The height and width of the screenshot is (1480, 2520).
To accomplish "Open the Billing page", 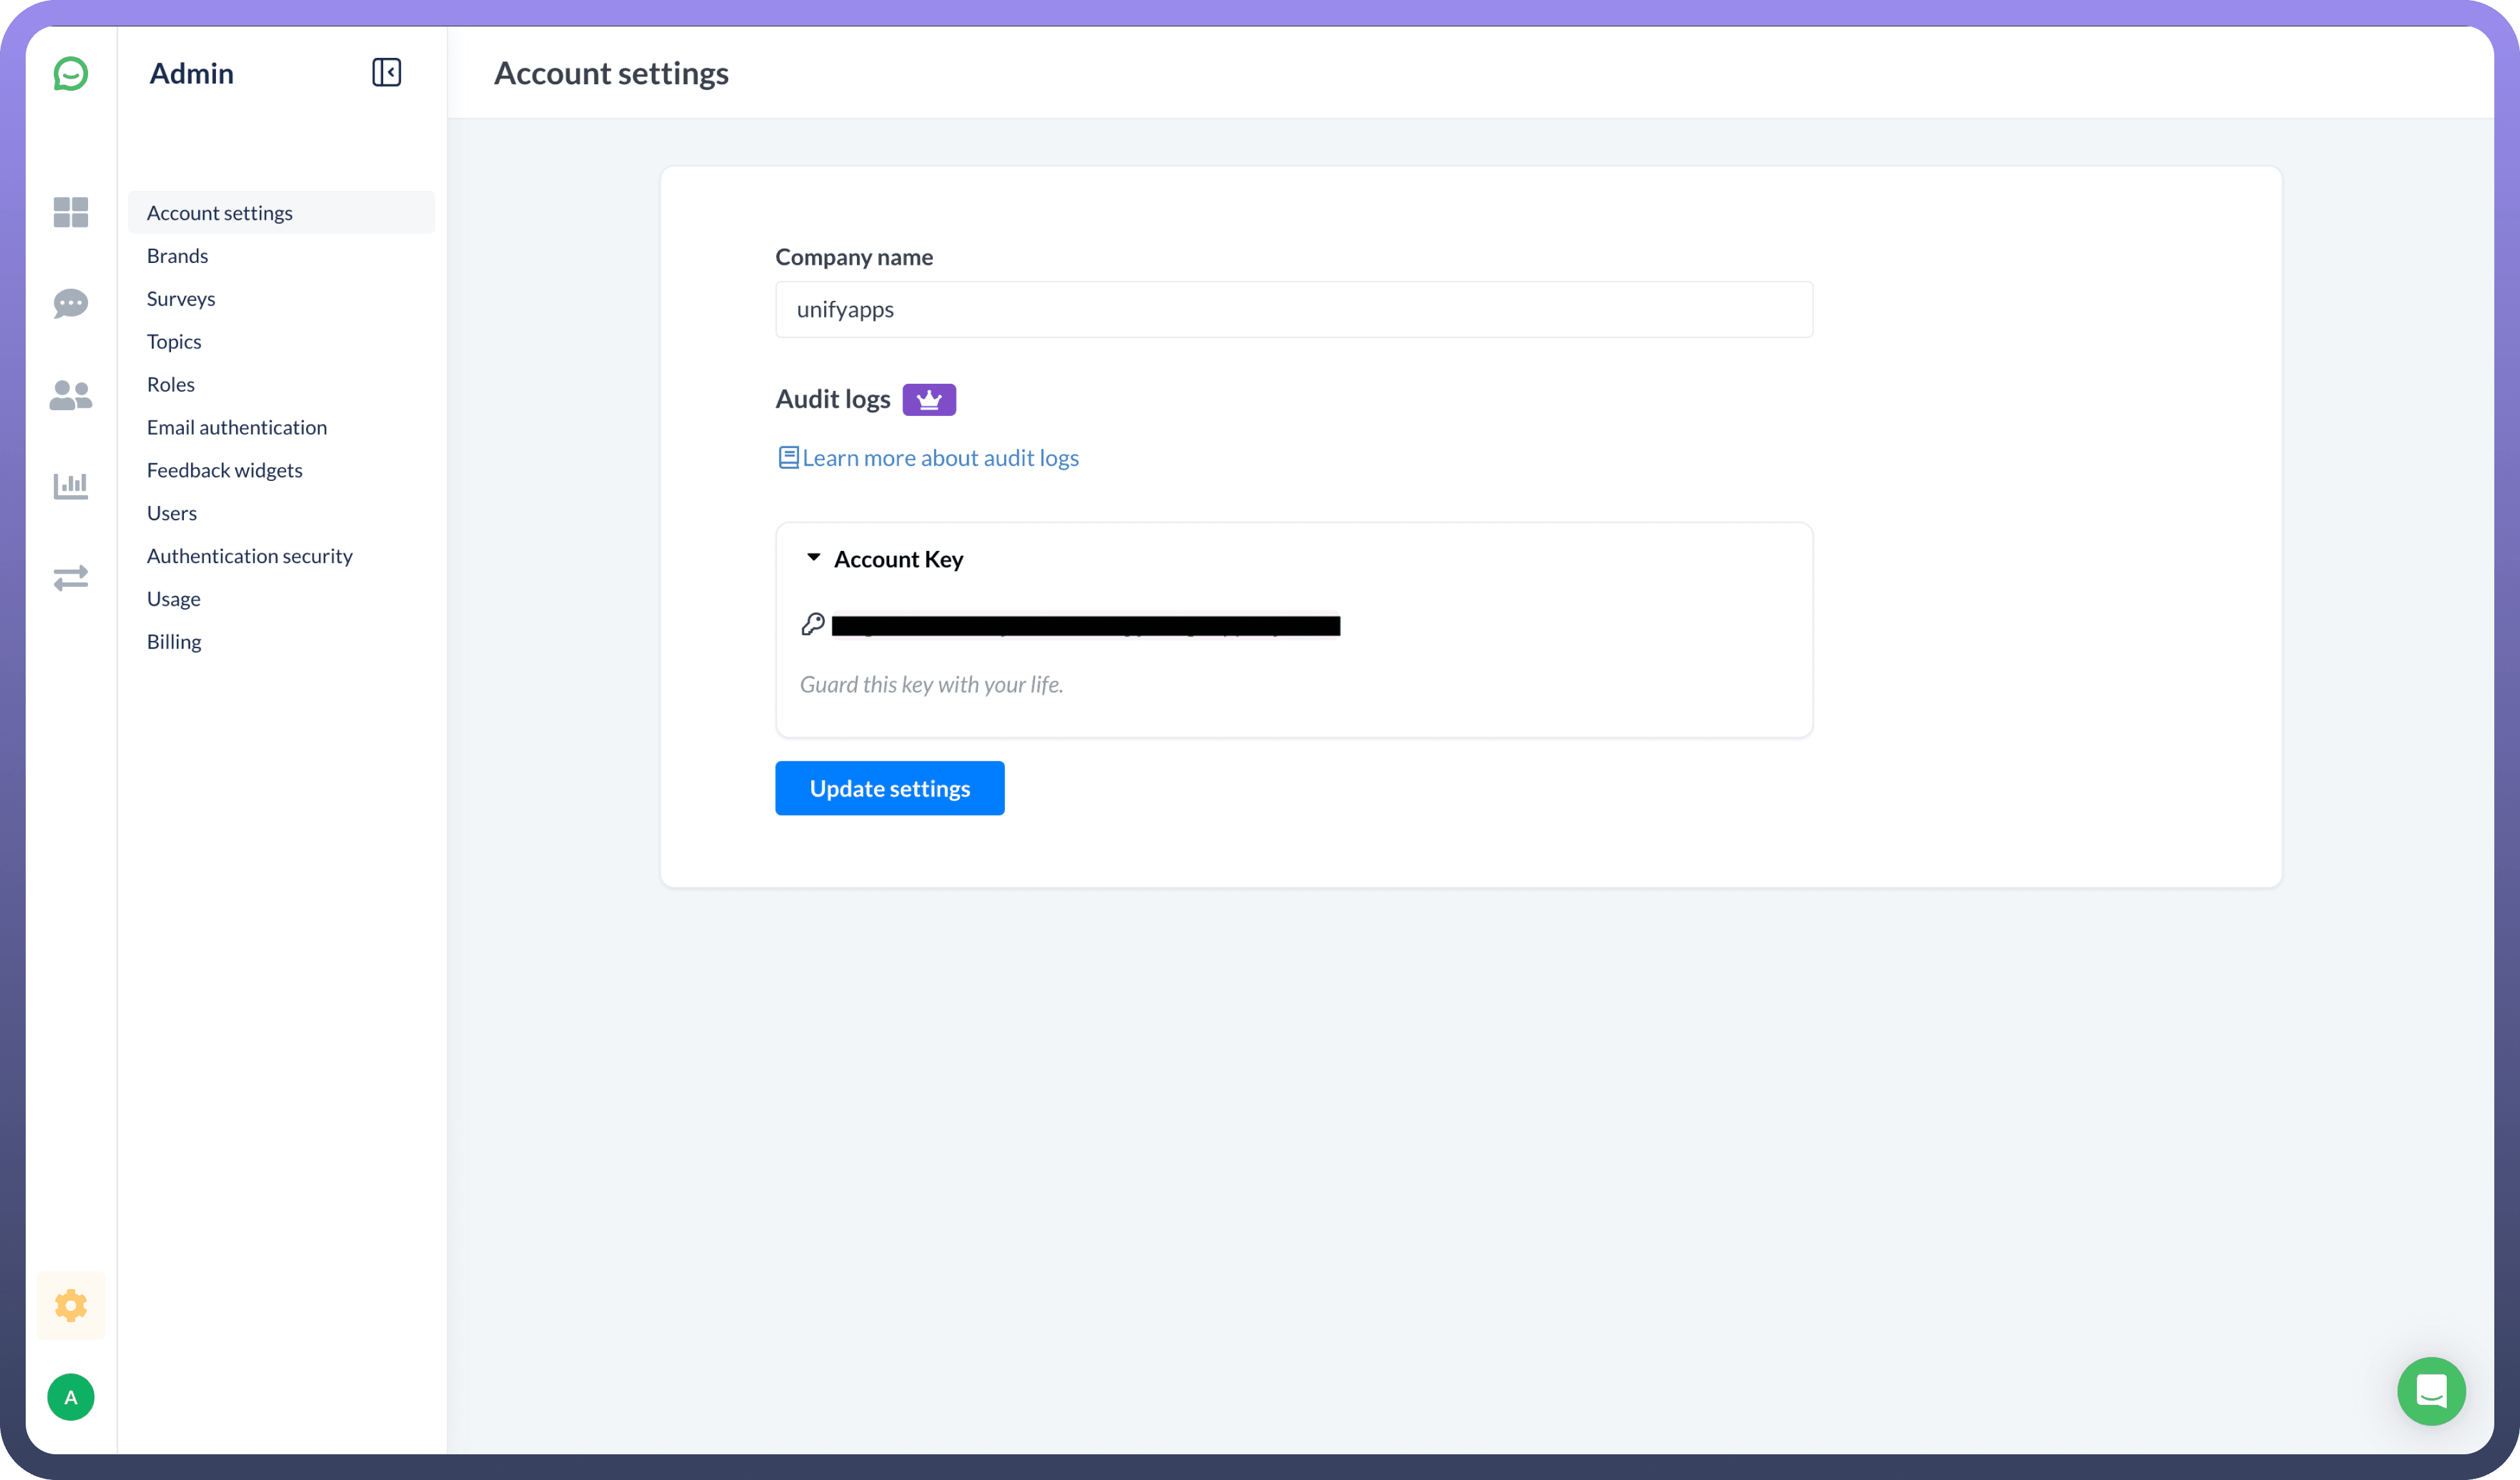I will [174, 642].
